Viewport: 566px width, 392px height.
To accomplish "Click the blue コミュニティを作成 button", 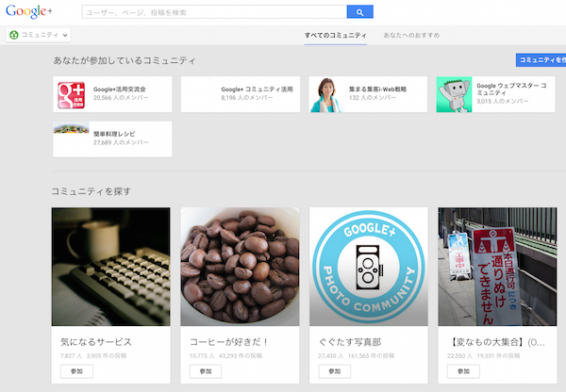I will (x=541, y=60).
